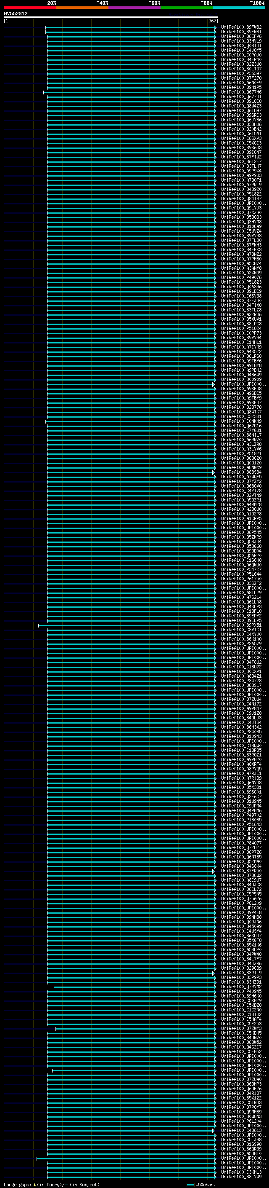Select hit label UniRef100_B1GS98
The height and width of the screenshot is (1188, 269).
coord(241,1144)
